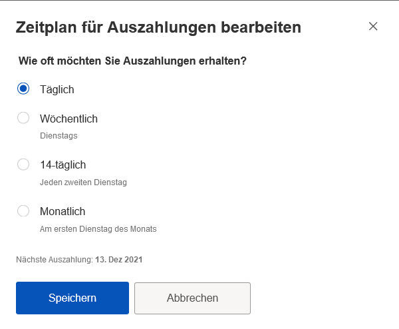This screenshot has height=329, width=399.
Task: Click the question "Wie oft möchten Sie..."
Action: coord(132,61)
